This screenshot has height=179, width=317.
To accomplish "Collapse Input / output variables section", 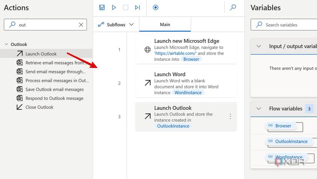I will pyautogui.click(x=259, y=46).
